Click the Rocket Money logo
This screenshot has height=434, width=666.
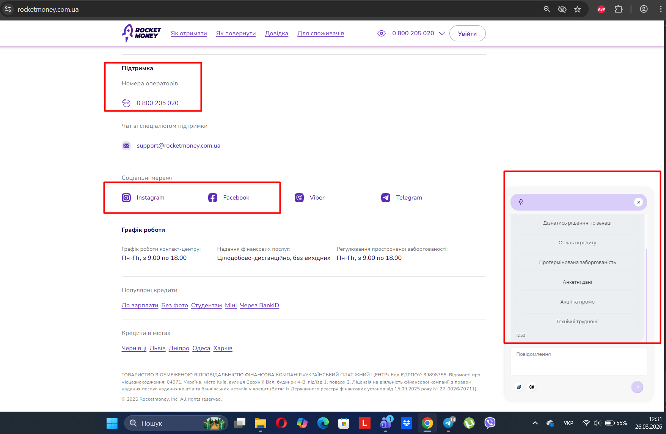[141, 33]
